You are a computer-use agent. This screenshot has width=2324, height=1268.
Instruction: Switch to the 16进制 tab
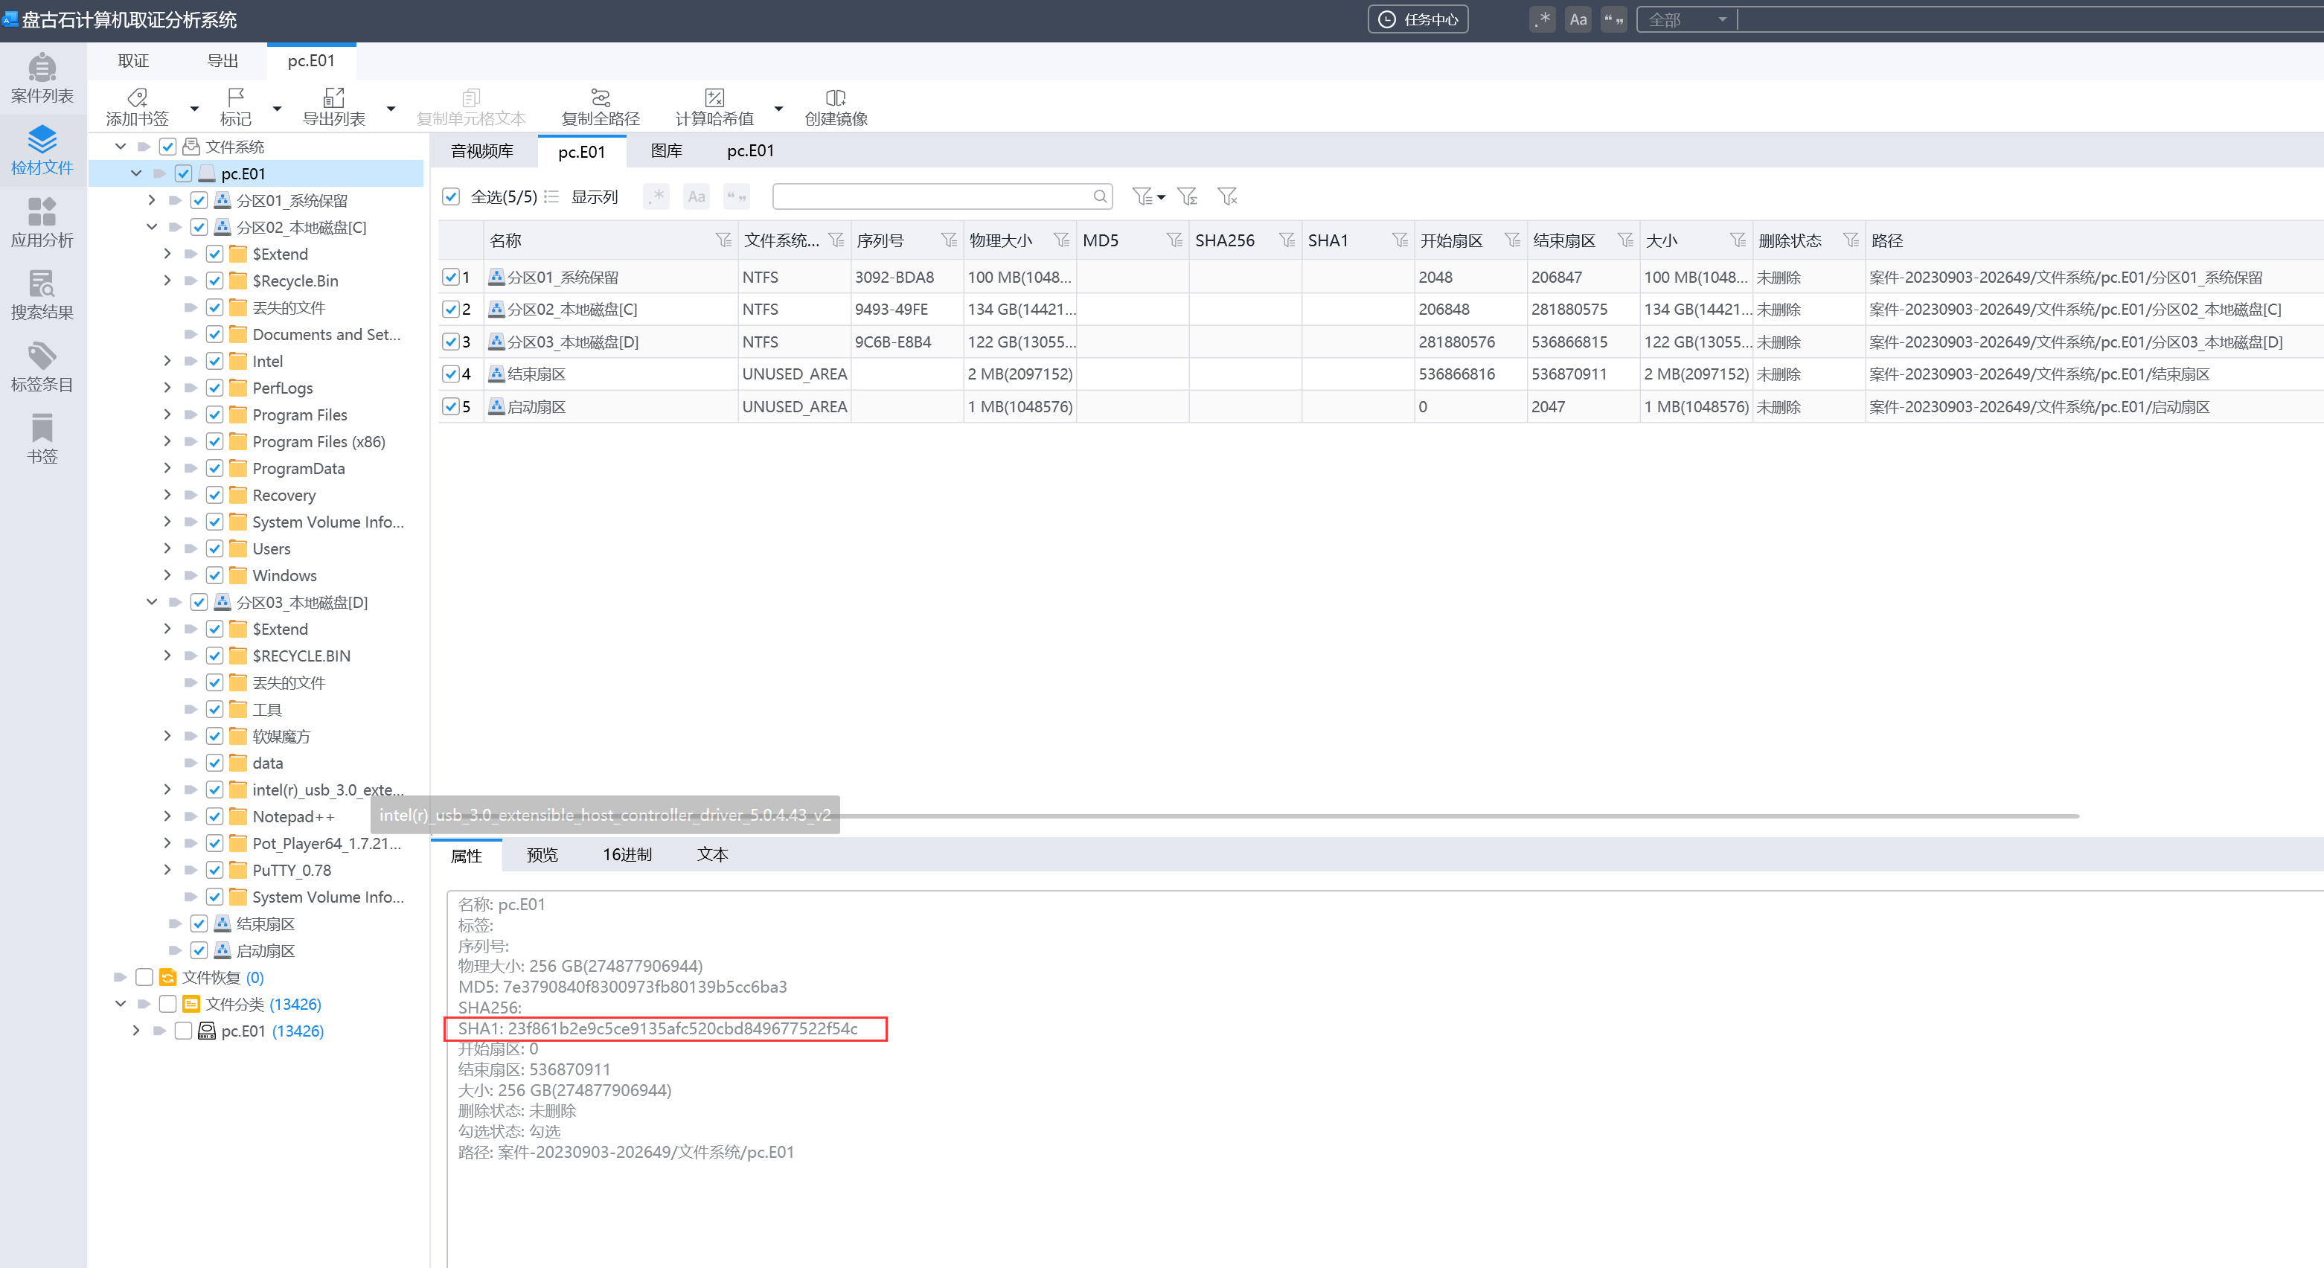click(x=627, y=854)
